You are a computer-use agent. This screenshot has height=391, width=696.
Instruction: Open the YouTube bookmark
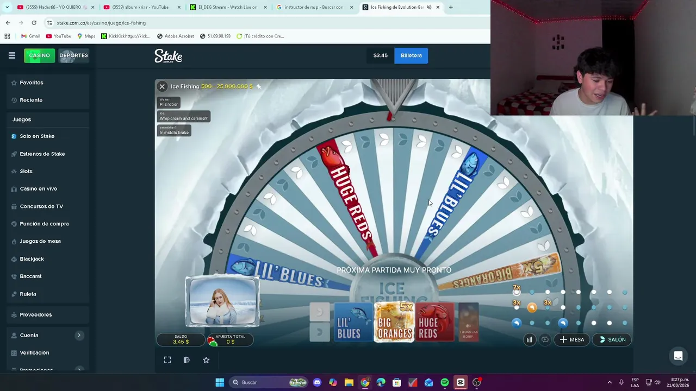tap(58, 36)
